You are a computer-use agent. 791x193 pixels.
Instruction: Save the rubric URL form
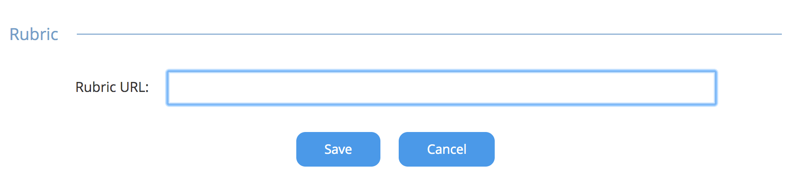pos(338,149)
